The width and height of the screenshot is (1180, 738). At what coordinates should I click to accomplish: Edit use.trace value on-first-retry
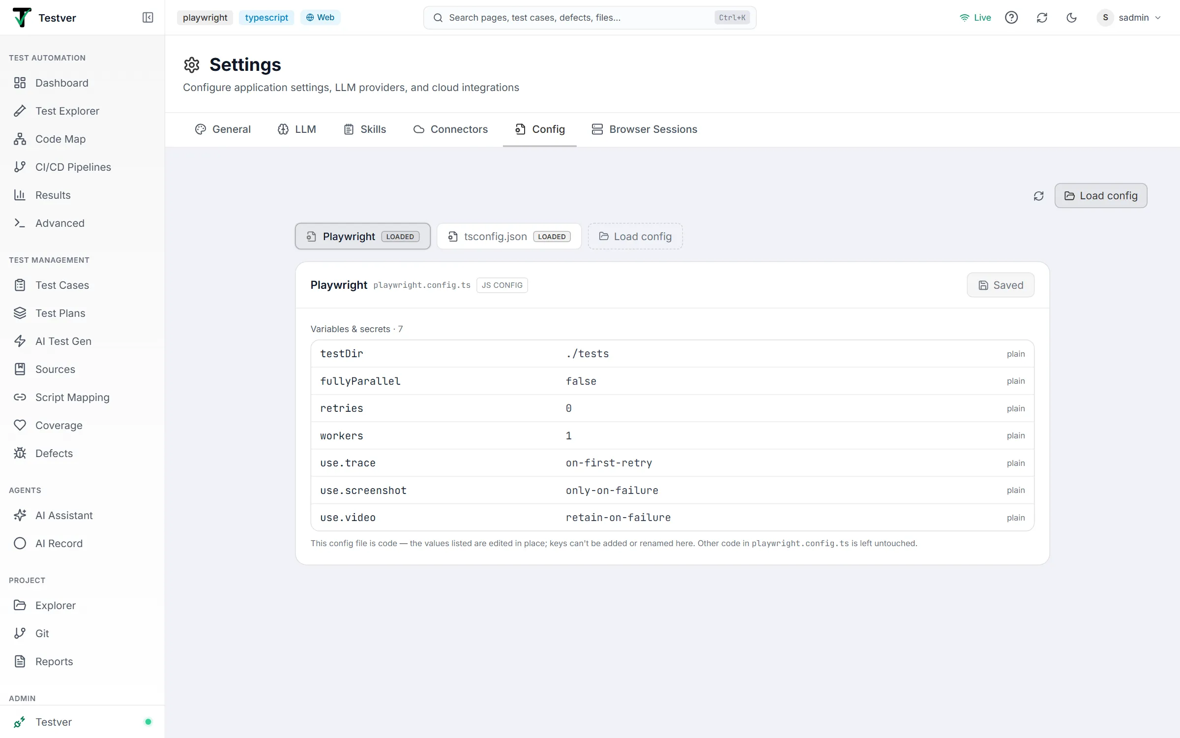pyautogui.click(x=609, y=463)
